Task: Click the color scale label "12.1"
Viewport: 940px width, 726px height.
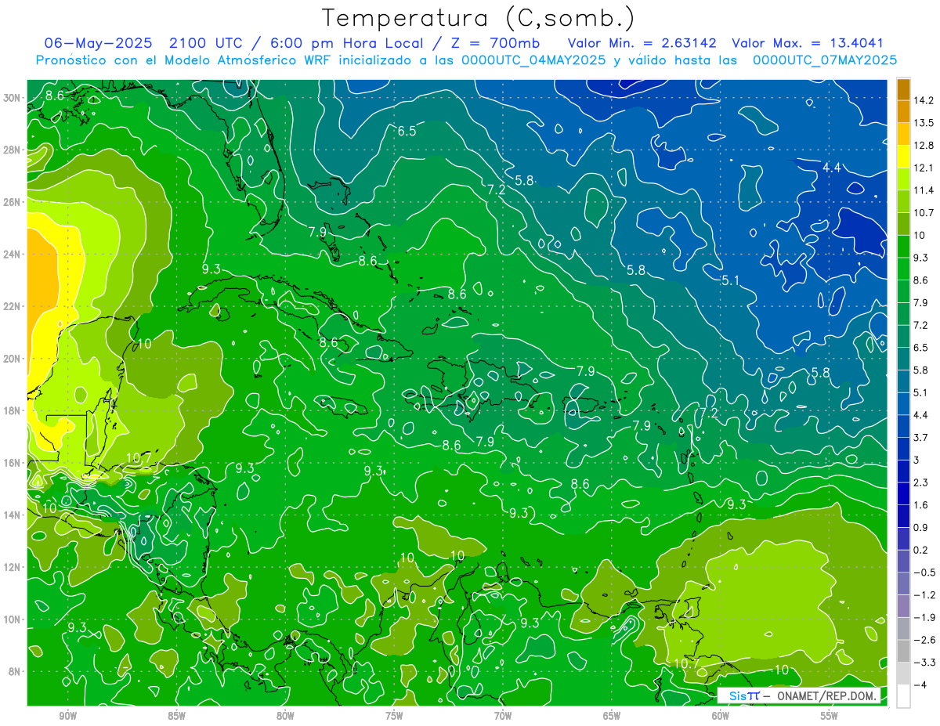Action: tap(923, 168)
